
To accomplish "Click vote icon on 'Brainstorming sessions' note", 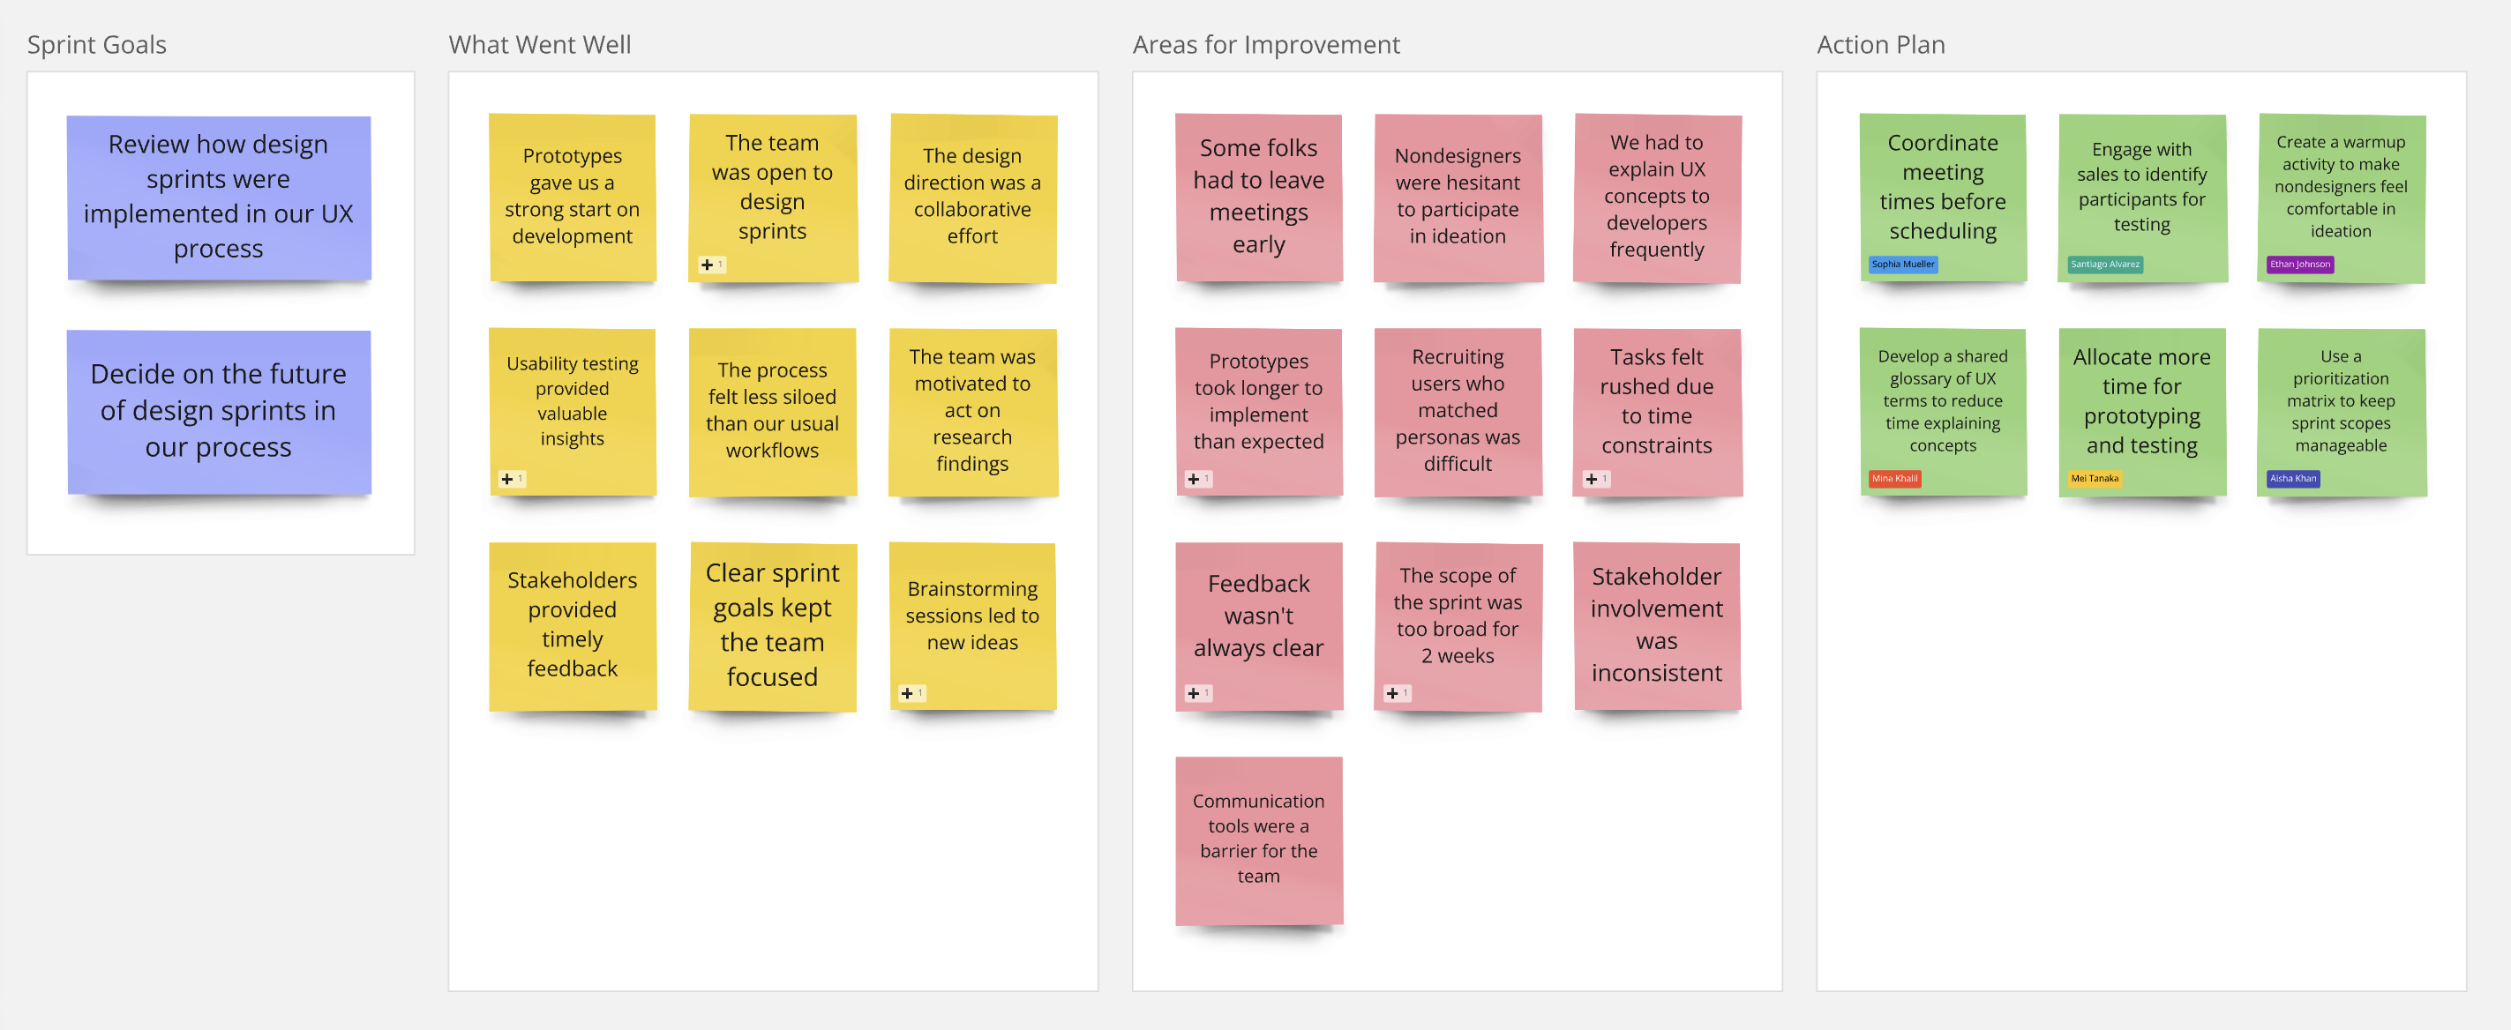I will (911, 694).
